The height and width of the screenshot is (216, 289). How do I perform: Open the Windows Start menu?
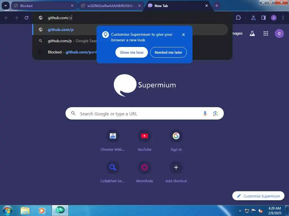(7, 210)
